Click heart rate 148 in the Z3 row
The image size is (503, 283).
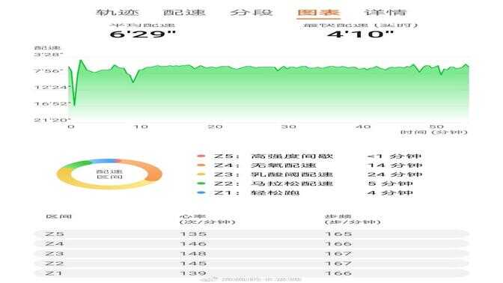pyautogui.click(x=193, y=254)
